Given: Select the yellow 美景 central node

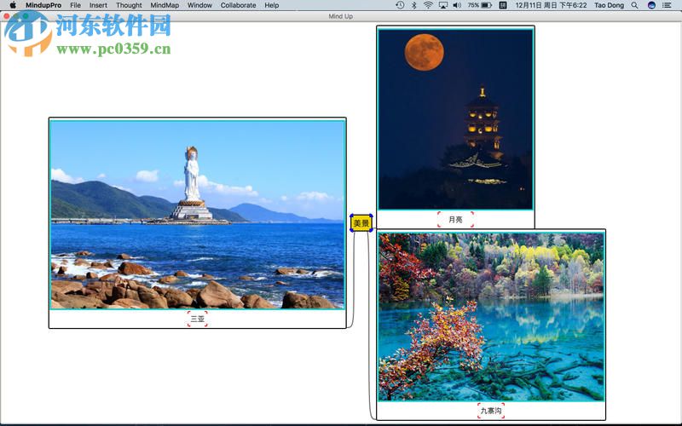Looking at the screenshot, I should coord(361,223).
